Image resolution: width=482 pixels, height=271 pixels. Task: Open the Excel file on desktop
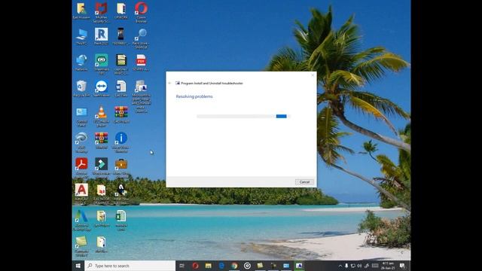[x=121, y=220]
